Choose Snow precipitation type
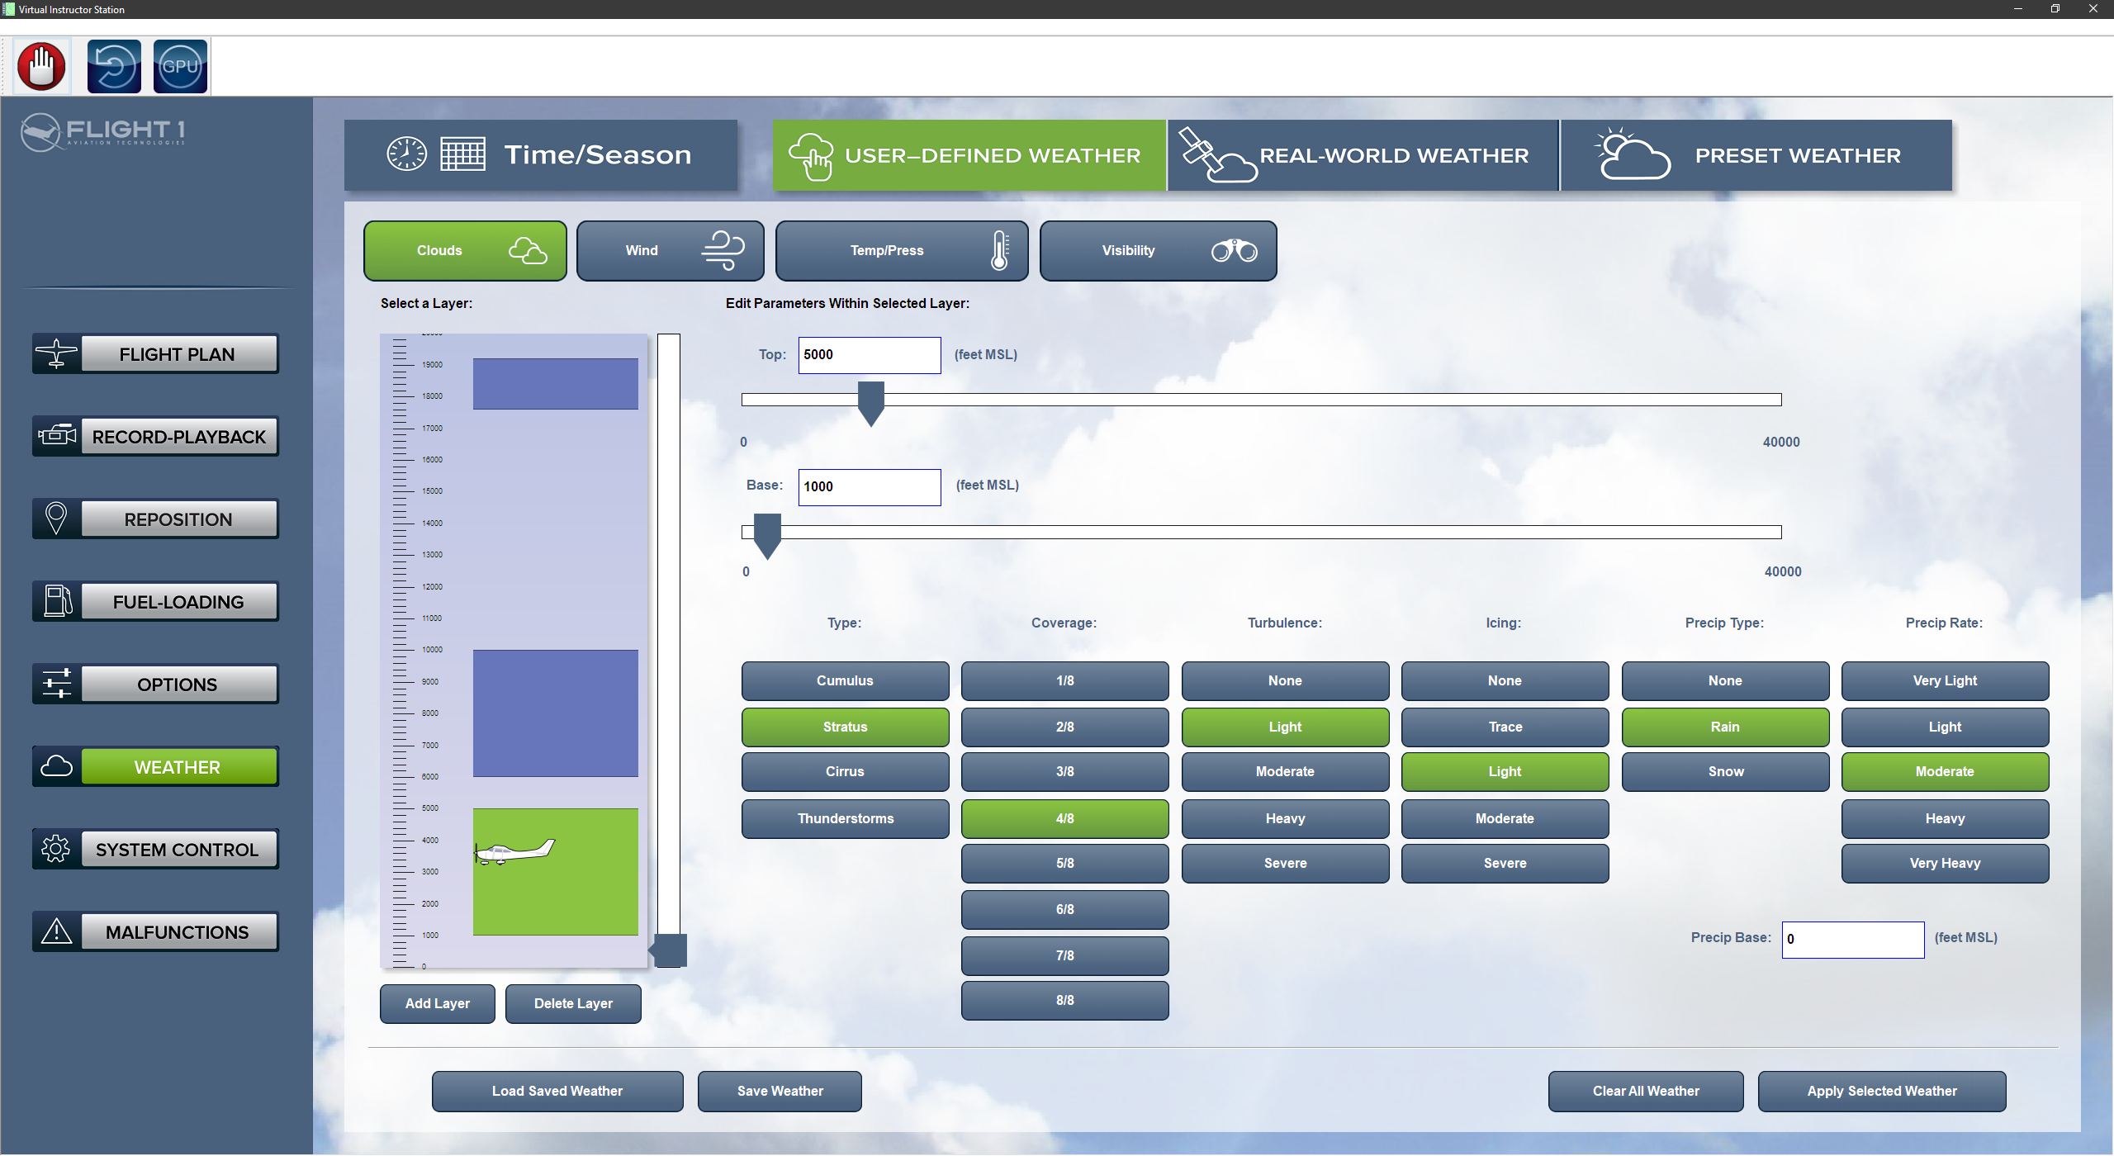The width and height of the screenshot is (2114, 1156). tap(1725, 771)
